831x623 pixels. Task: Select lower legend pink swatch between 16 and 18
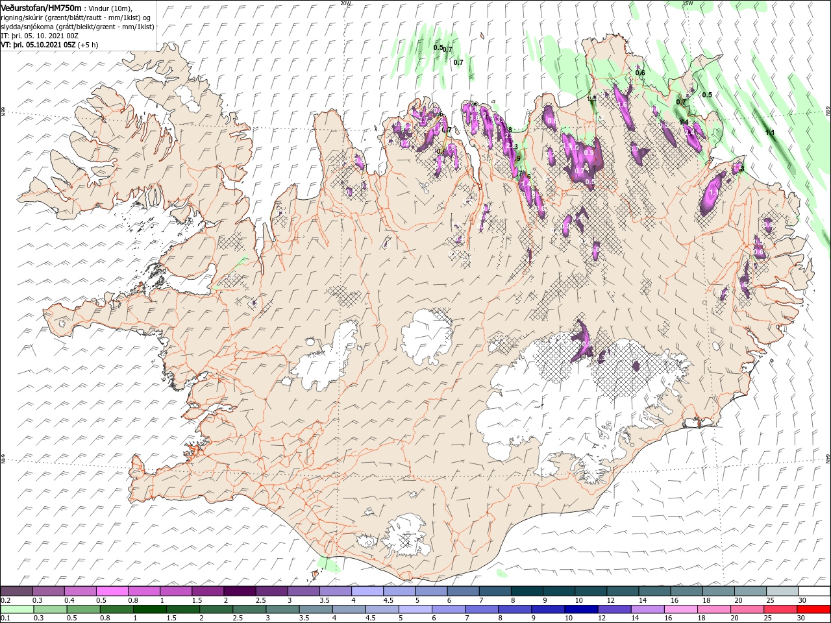point(681,609)
